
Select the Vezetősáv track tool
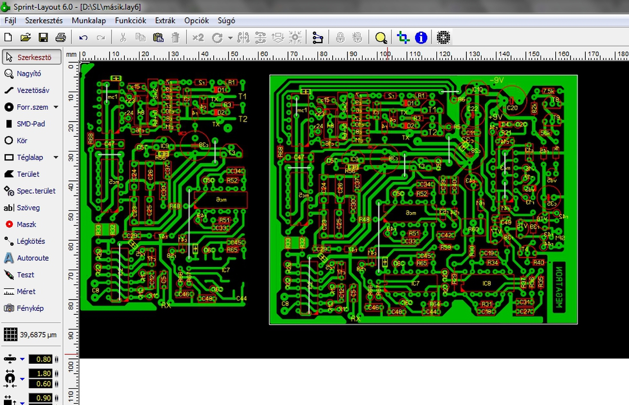click(31, 90)
